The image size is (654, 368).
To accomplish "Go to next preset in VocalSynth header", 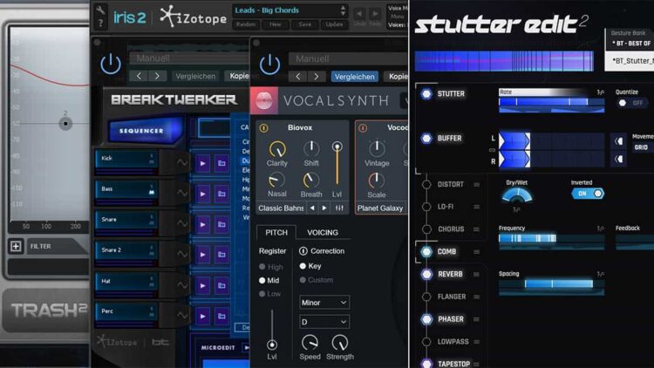I will [x=317, y=77].
